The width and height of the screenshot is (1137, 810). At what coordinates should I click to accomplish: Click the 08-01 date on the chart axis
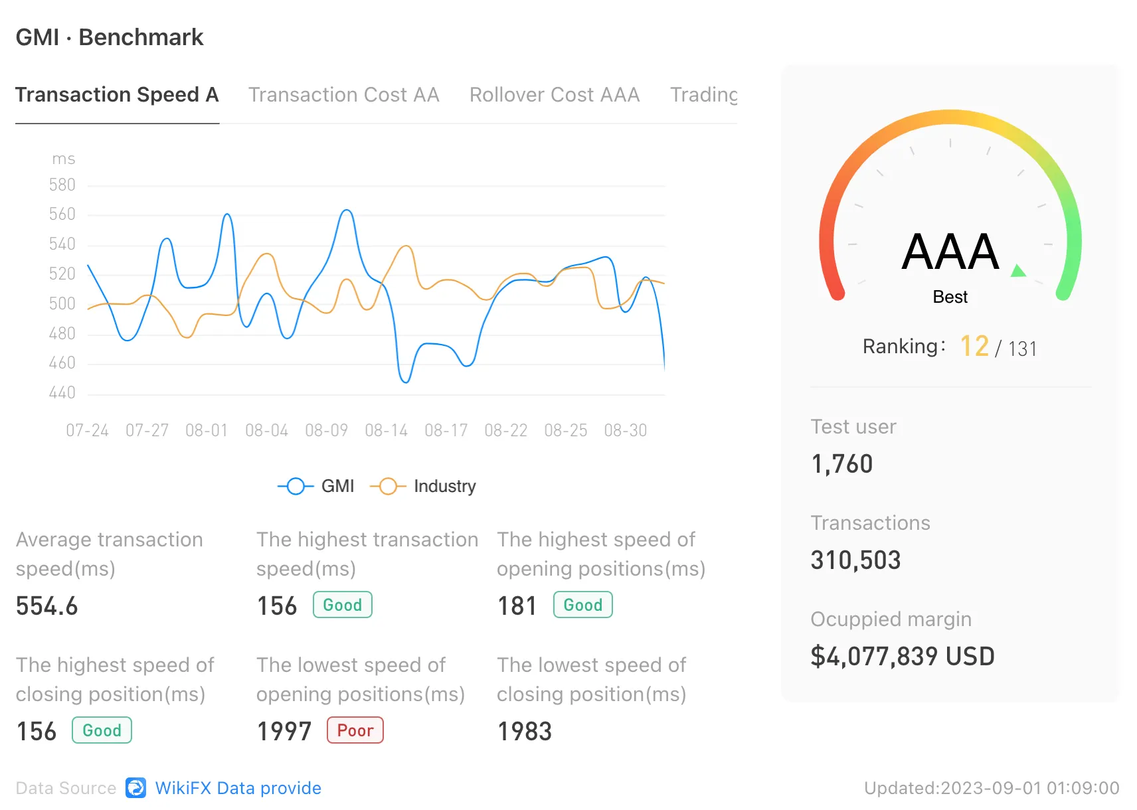(207, 431)
